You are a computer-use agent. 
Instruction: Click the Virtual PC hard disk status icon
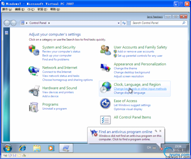click(5, 155)
